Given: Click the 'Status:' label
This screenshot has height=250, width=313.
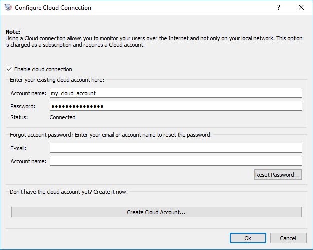Looking at the screenshot, I should click(x=19, y=118).
